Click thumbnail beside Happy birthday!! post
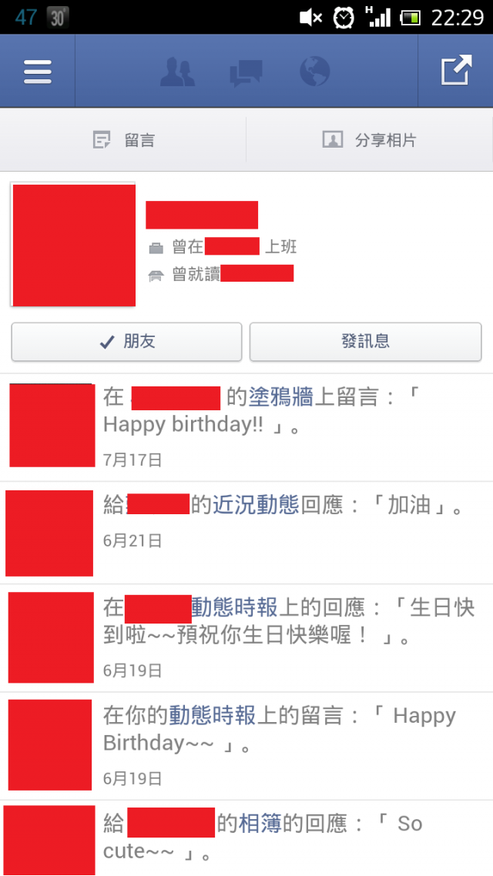 pos(52,425)
